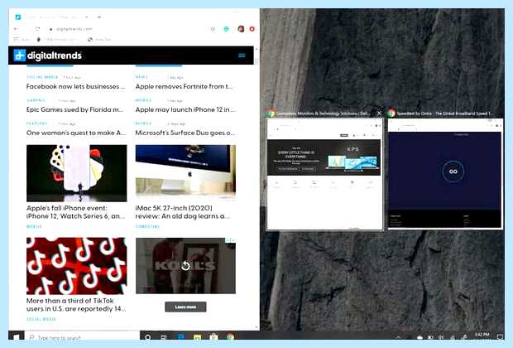Click Social Media tag under TikTok article
Screen dimensions: 513x348
pyautogui.click(x=41, y=319)
